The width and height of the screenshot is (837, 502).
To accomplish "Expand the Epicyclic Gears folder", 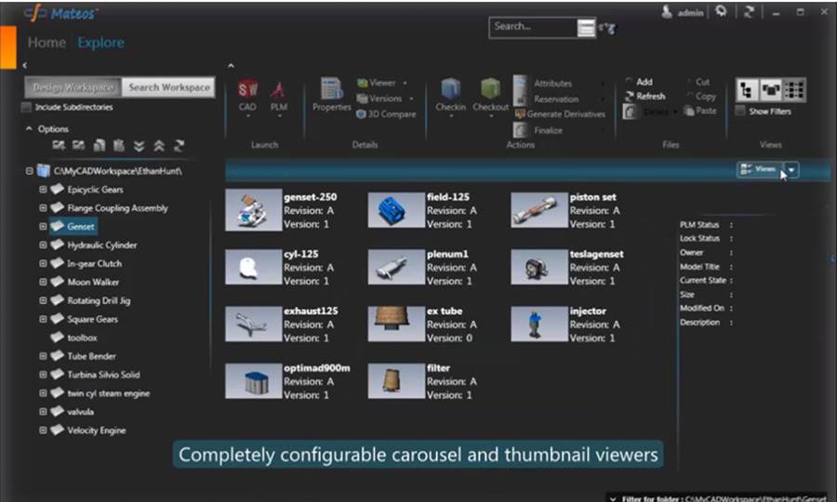I will (43, 190).
